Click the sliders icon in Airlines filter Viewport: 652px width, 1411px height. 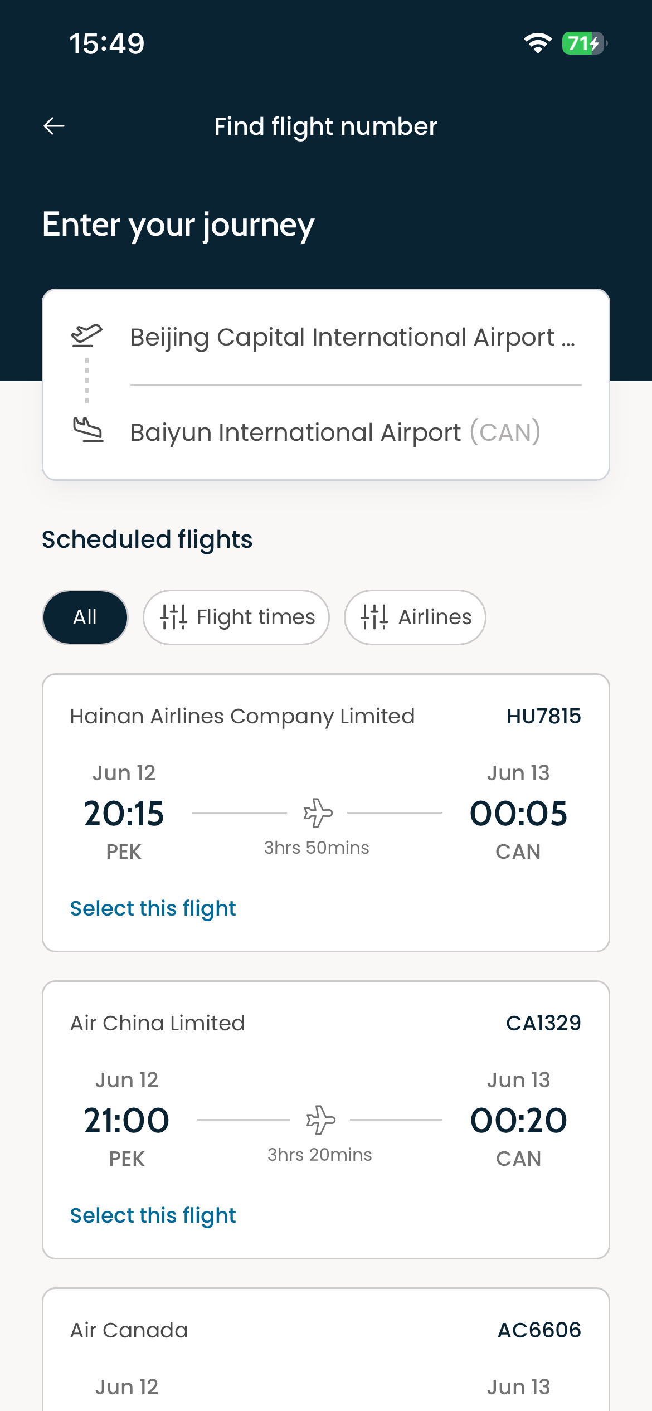[x=374, y=617]
